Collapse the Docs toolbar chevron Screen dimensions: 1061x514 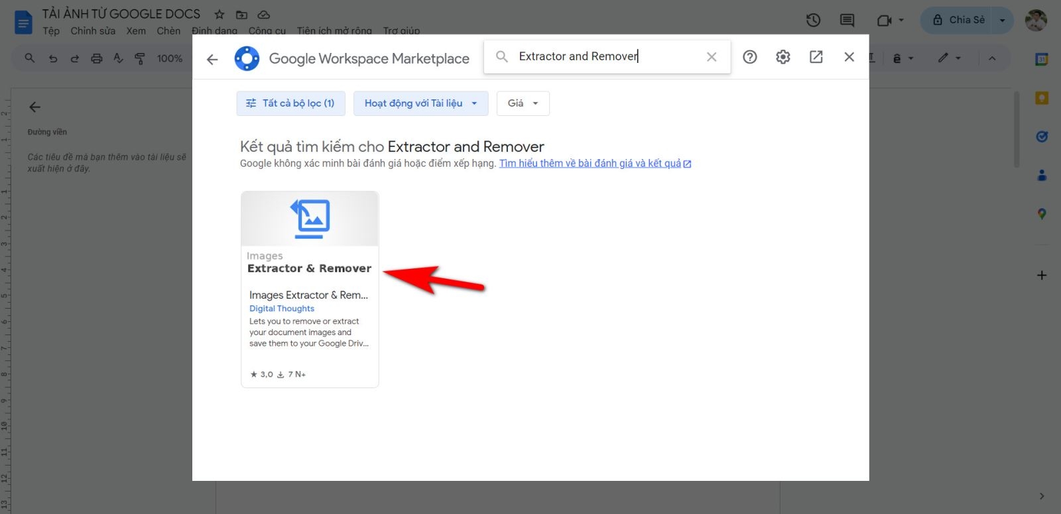coord(992,58)
